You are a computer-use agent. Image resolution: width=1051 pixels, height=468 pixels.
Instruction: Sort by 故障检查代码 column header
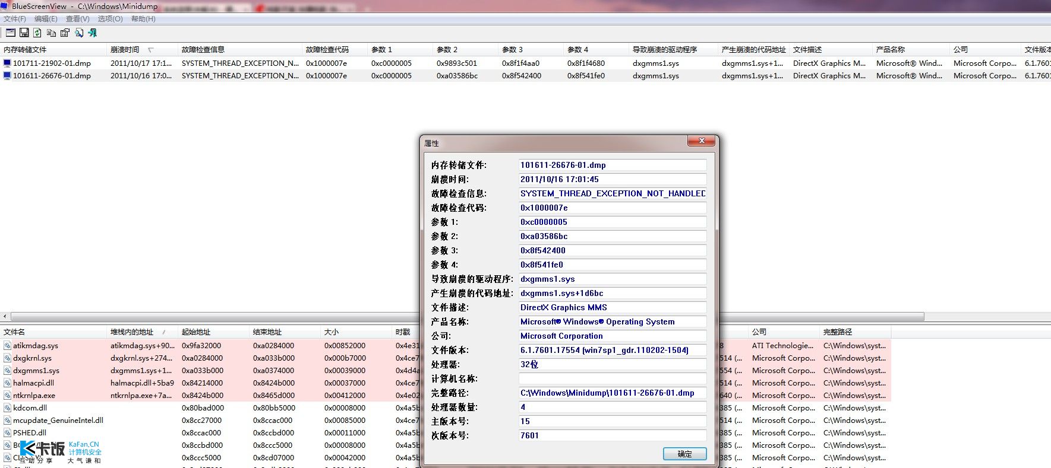[x=335, y=49]
